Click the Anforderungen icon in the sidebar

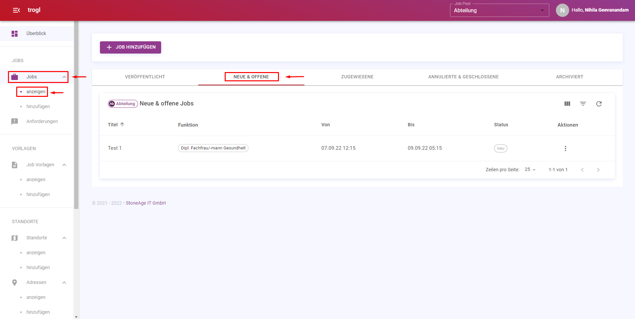pos(15,121)
